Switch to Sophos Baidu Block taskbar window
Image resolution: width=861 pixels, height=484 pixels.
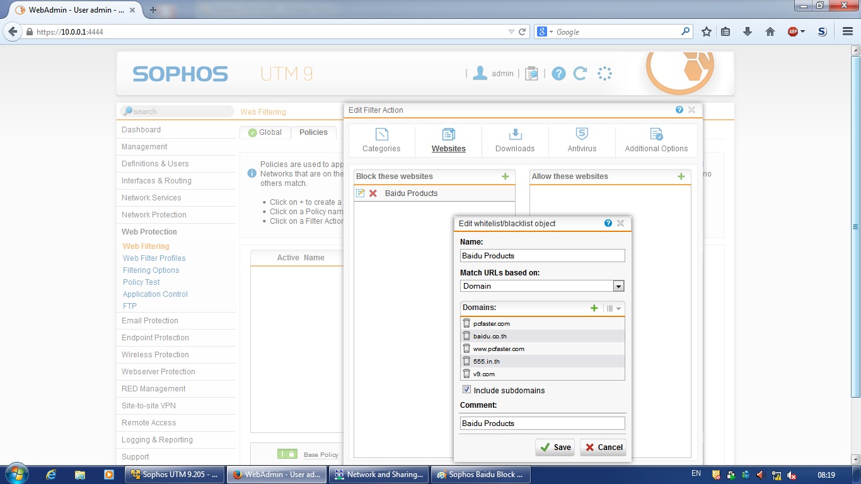tap(480, 475)
